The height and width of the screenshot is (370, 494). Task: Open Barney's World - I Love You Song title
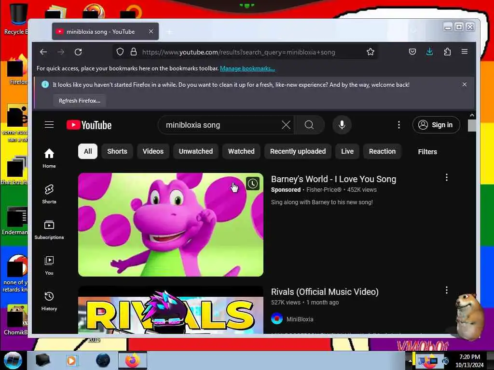point(333,179)
